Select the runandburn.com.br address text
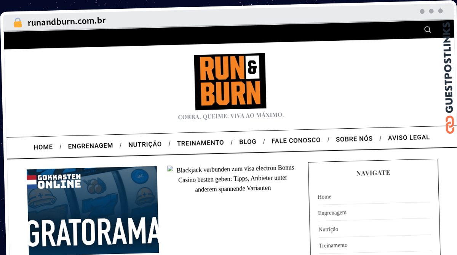Screen dimensions: 457x255 [67, 21]
